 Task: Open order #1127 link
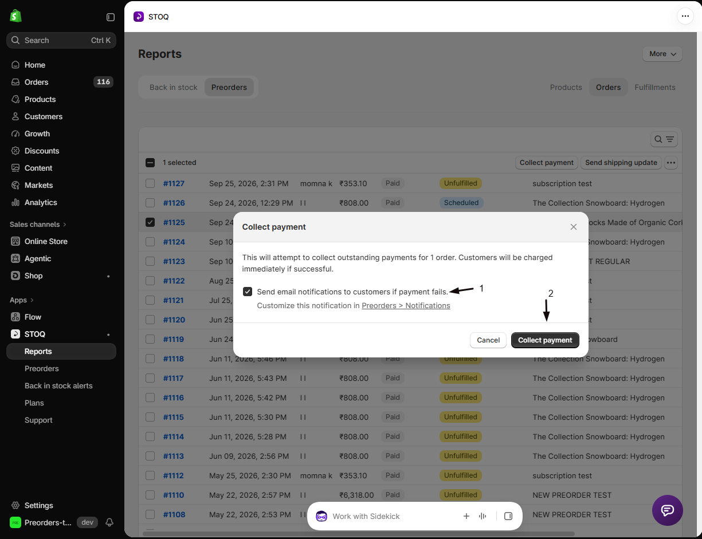coord(174,183)
